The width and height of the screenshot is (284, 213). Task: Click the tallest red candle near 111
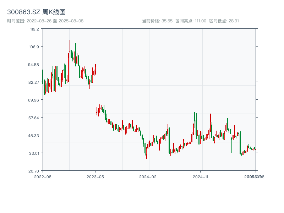(70, 46)
